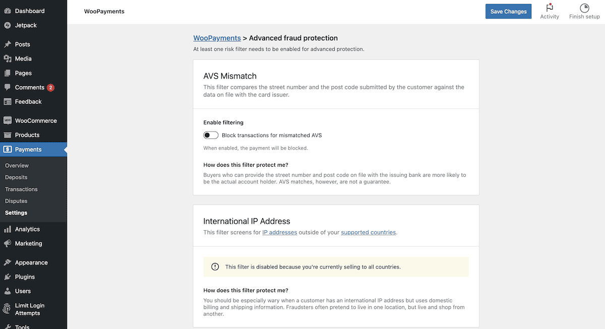Click the Appearance paintbrush icon
Viewport: 605px width, 329px height.
(8, 262)
